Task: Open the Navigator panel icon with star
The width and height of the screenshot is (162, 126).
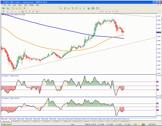Action: pos(16,8)
